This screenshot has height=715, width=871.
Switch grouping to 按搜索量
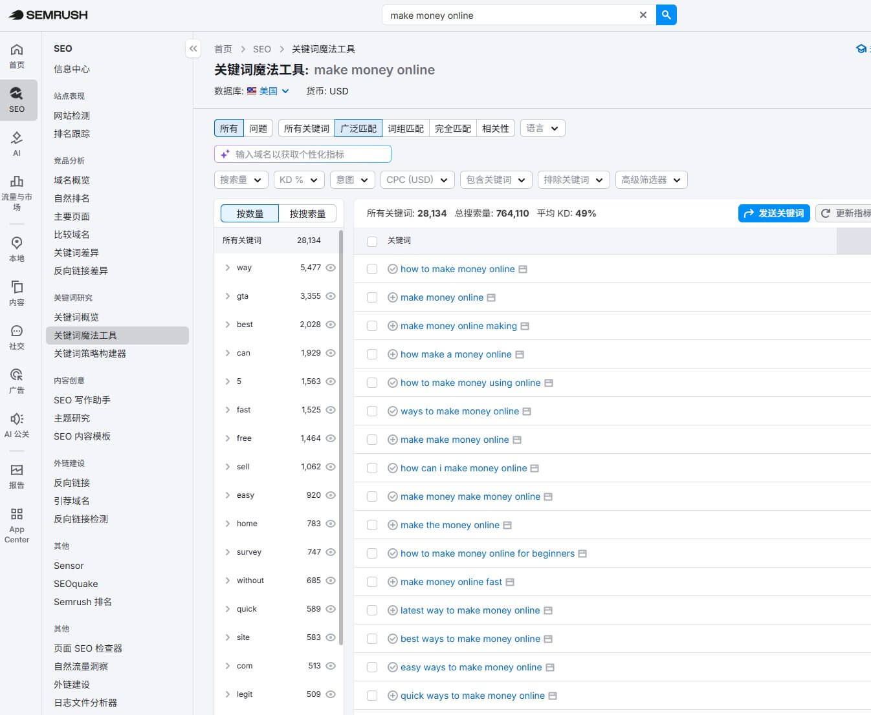307,213
